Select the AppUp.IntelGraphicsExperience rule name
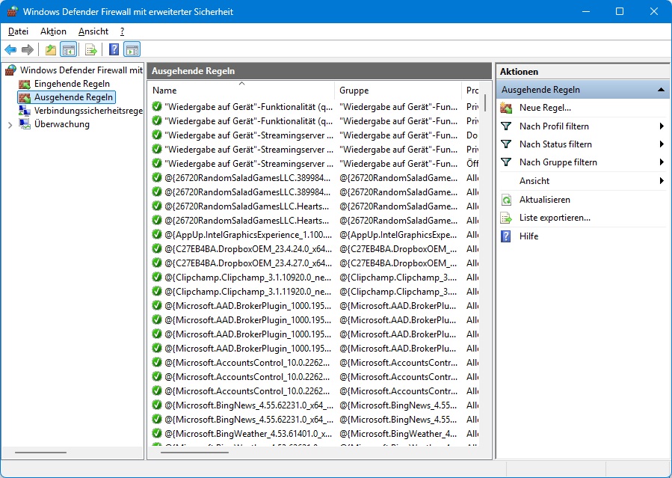This screenshot has height=478, width=672. (x=248, y=234)
